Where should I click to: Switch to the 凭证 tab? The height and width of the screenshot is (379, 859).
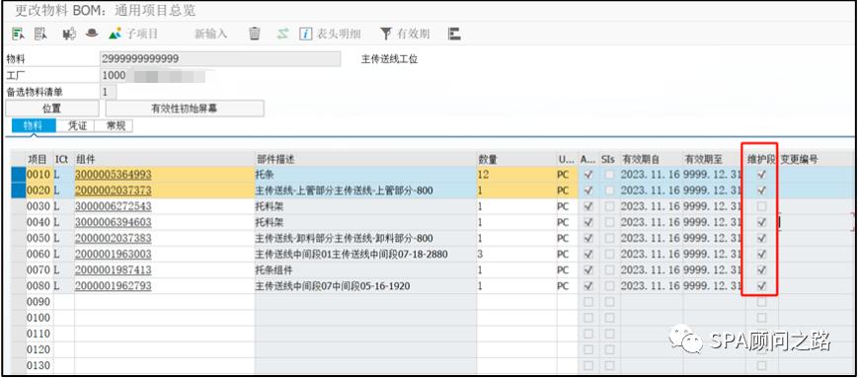76,126
